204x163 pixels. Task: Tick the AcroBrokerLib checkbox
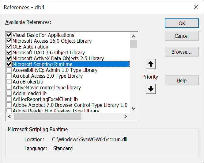[9, 82]
